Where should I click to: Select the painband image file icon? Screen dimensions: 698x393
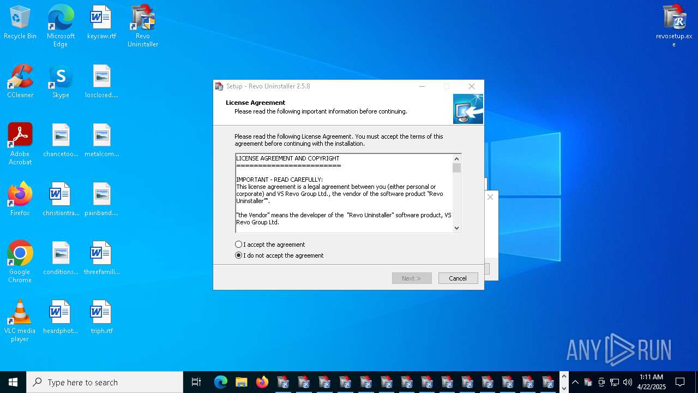101,200
